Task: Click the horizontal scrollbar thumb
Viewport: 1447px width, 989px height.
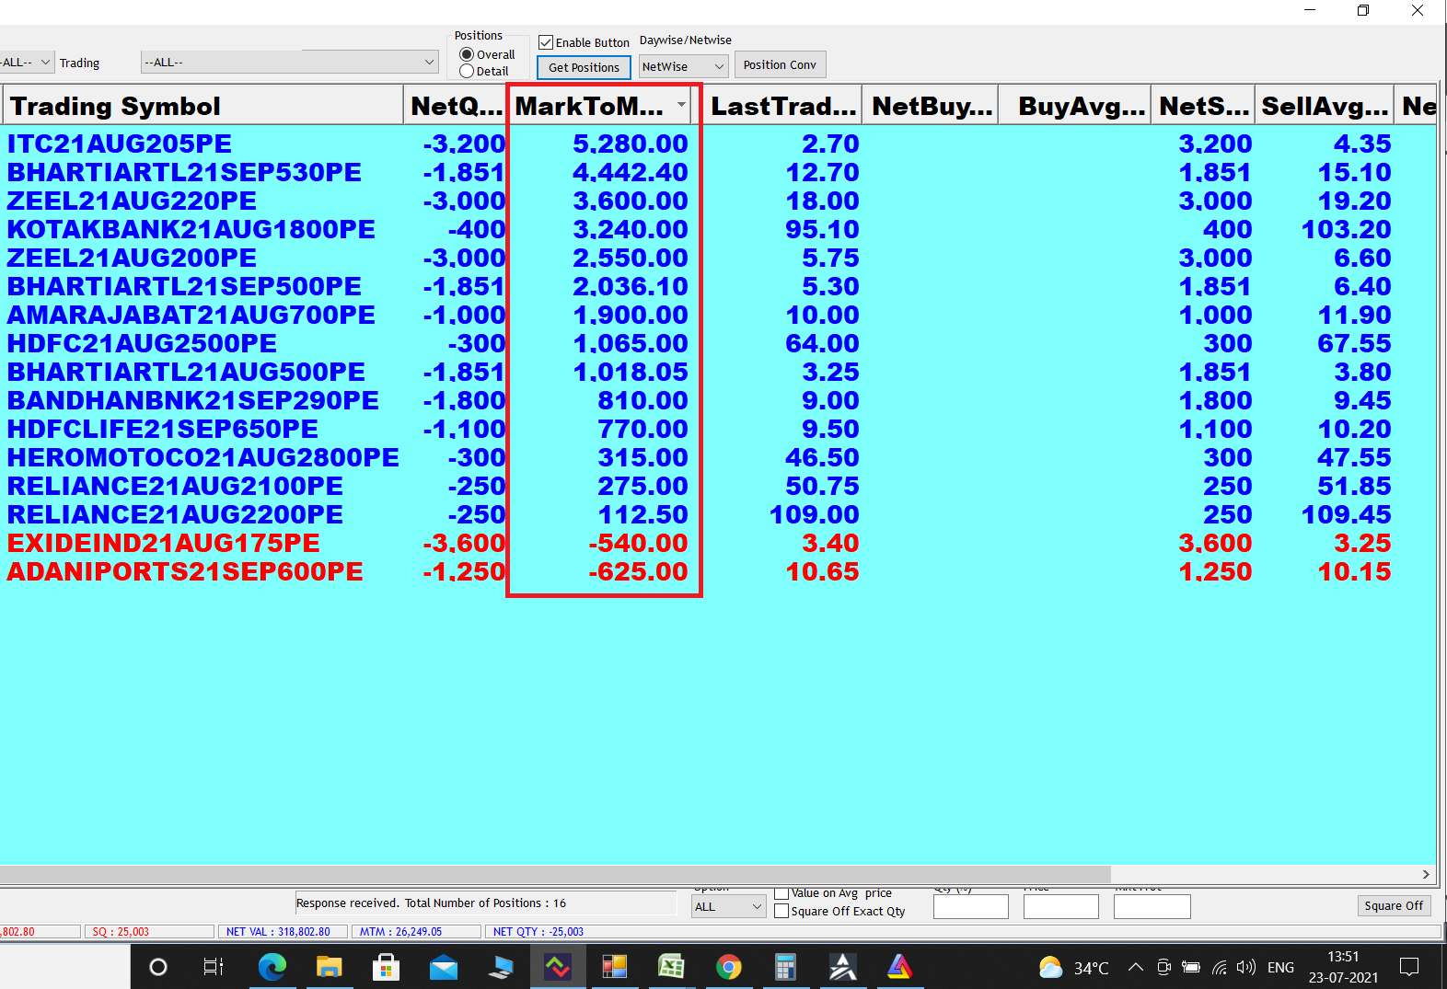Action: click(555, 874)
